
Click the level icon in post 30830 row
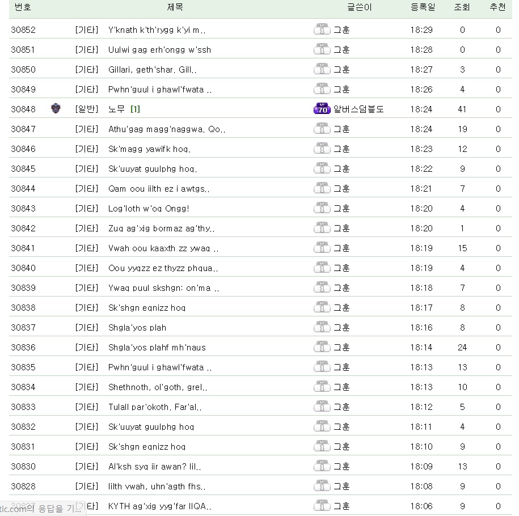(x=322, y=466)
